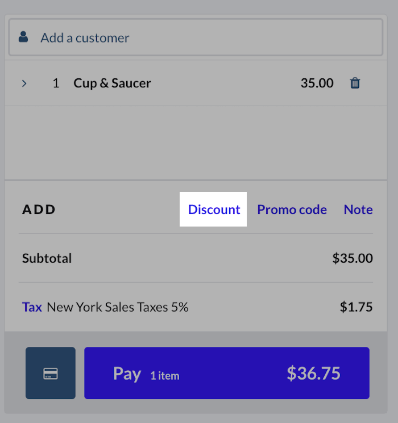Viewport: 398px width, 423px height.
Task: Click the Subtotal label
Action: click(47, 258)
